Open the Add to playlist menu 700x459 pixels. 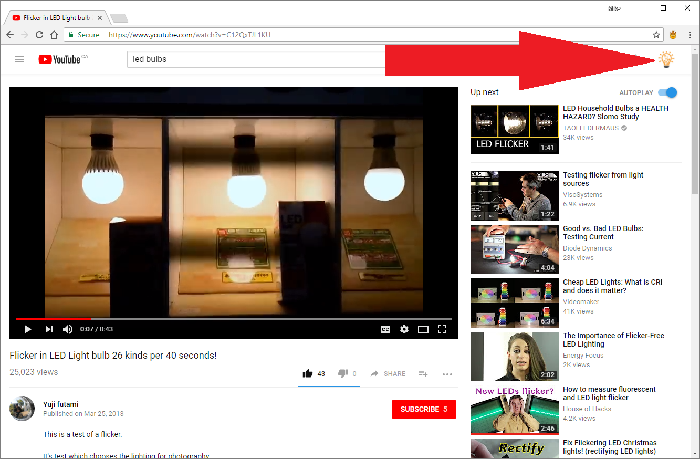tap(423, 374)
